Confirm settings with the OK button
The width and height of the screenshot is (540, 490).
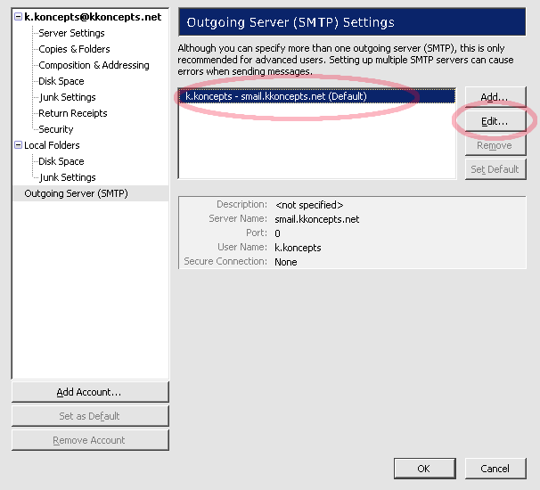[425, 469]
